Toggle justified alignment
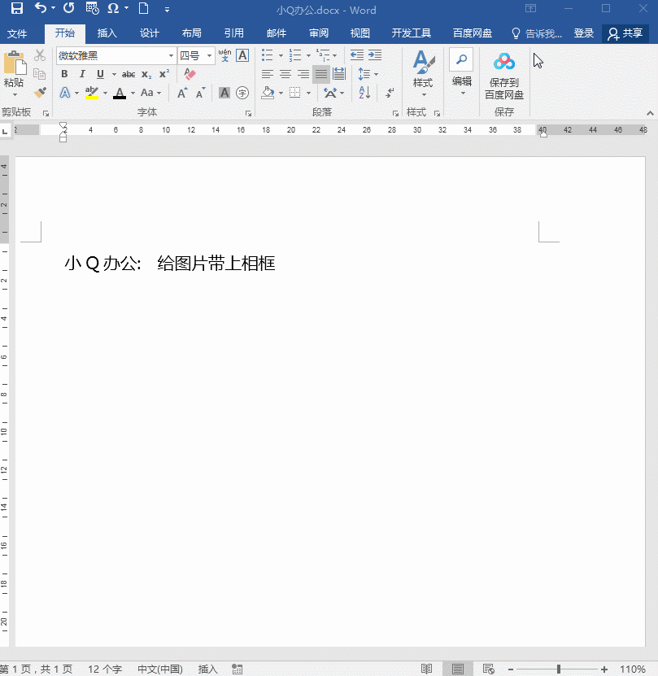The image size is (658, 676). (x=321, y=74)
